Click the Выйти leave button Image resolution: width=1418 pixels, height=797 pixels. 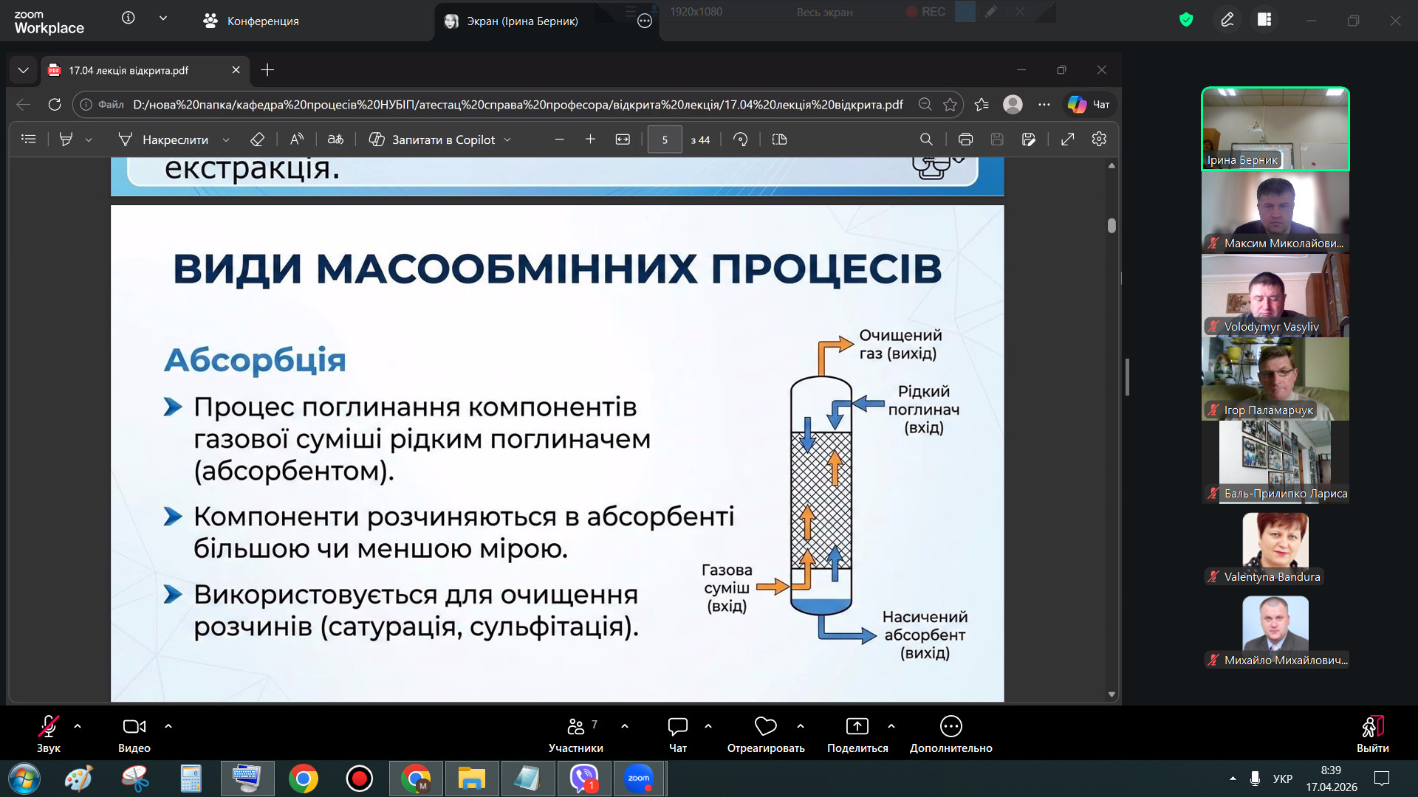(1372, 734)
